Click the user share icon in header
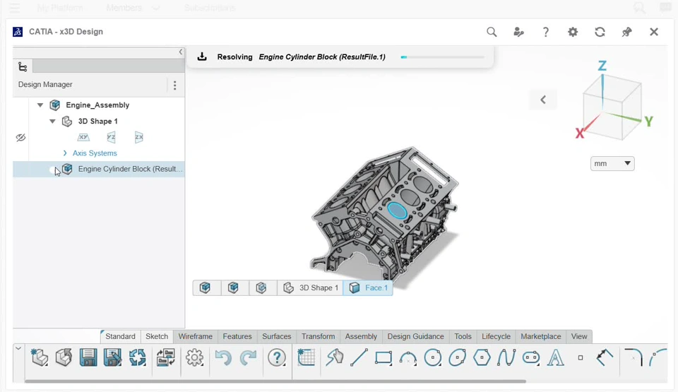 point(518,32)
